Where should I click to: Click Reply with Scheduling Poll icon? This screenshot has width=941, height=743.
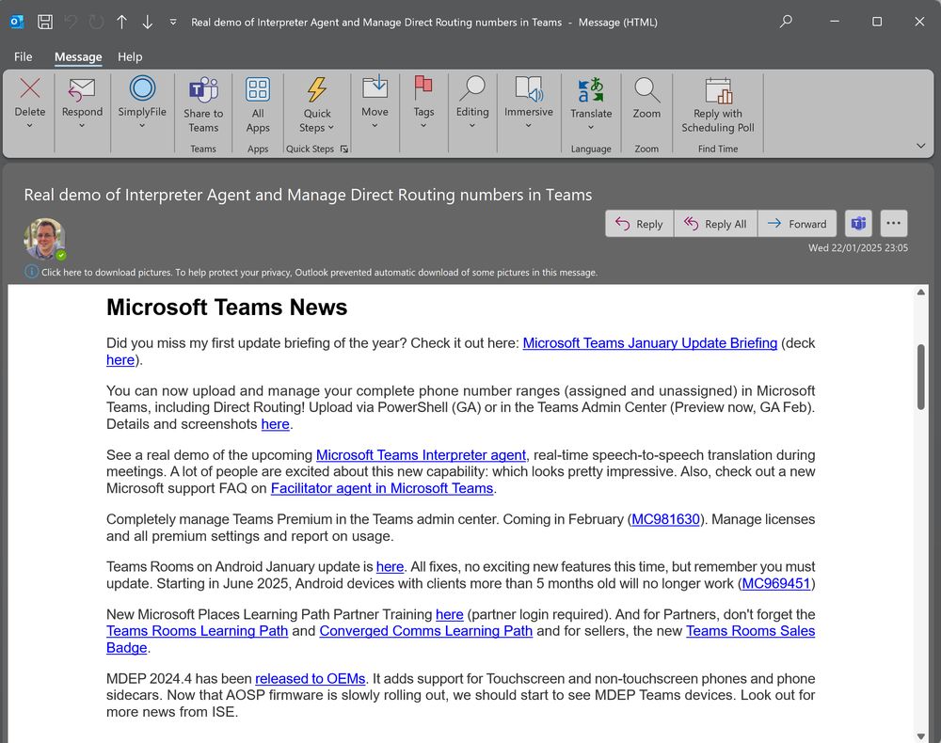tap(718, 90)
